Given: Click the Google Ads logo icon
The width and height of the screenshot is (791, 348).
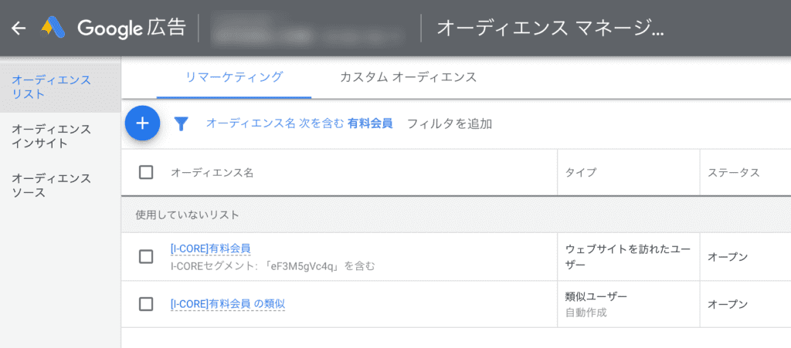Looking at the screenshot, I should (x=56, y=29).
